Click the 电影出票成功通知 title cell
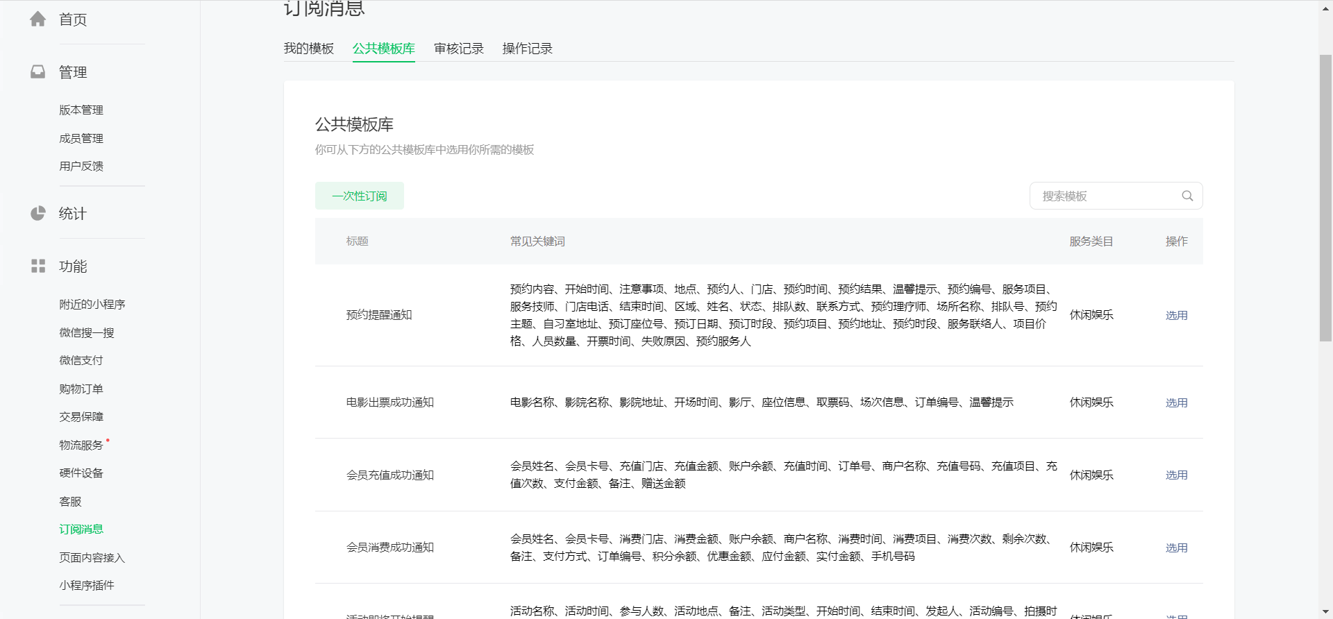Image resolution: width=1333 pixels, height=619 pixels. (390, 402)
